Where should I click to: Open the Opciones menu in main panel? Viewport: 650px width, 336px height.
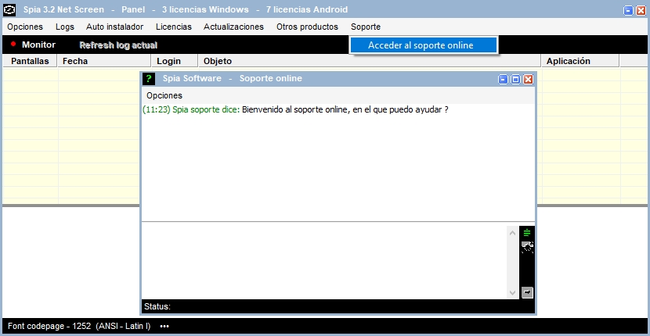(25, 27)
